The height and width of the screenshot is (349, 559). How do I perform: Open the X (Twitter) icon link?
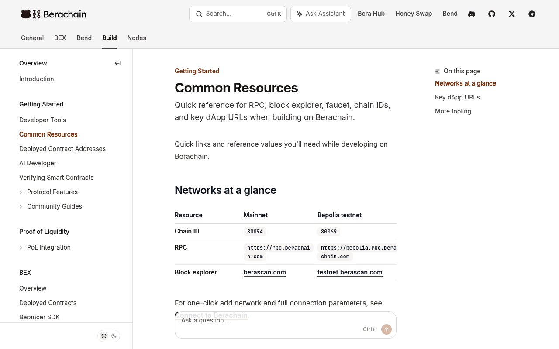[512, 14]
